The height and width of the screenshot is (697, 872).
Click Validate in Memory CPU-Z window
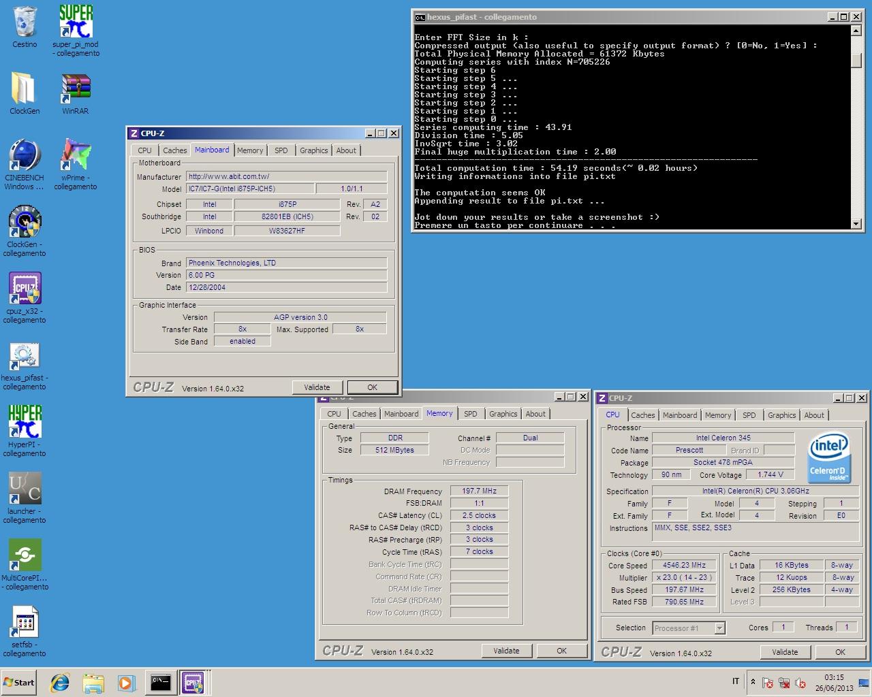(506, 651)
